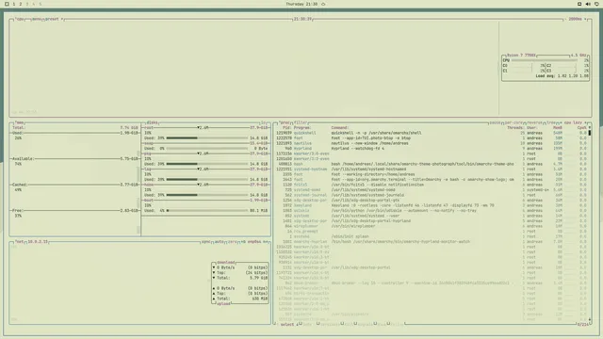Select previous sort column left arrow
The height and width of the screenshot is (339, 603).
coord(561,122)
